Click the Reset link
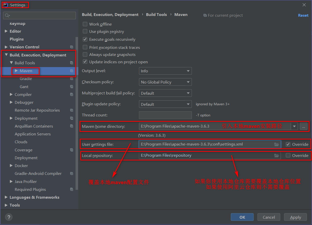This screenshot has height=225, width=312. point(303,15)
